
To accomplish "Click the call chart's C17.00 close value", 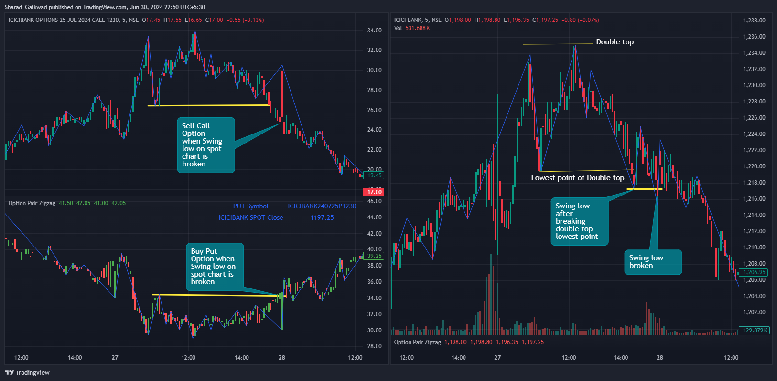I will pos(214,20).
